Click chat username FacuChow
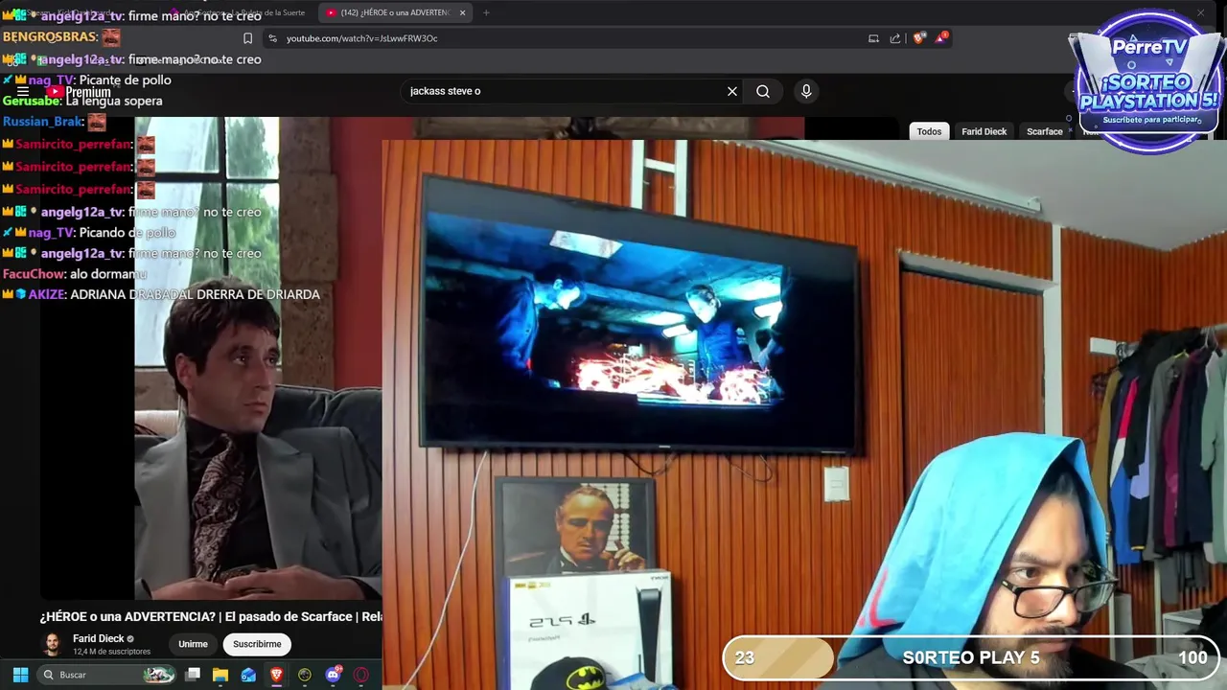The height and width of the screenshot is (690, 1227). 34,274
